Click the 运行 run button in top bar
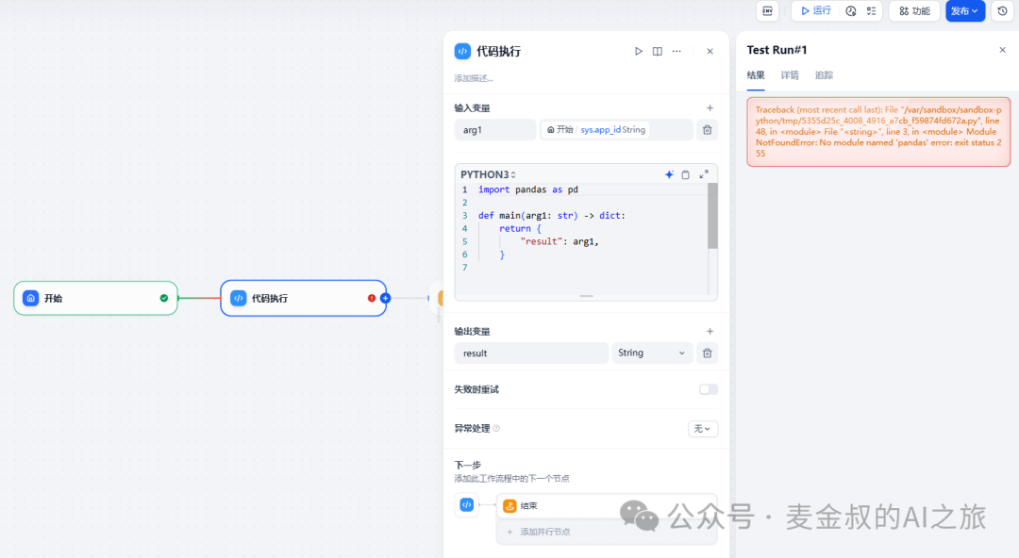This screenshot has width=1019, height=558. point(816,11)
